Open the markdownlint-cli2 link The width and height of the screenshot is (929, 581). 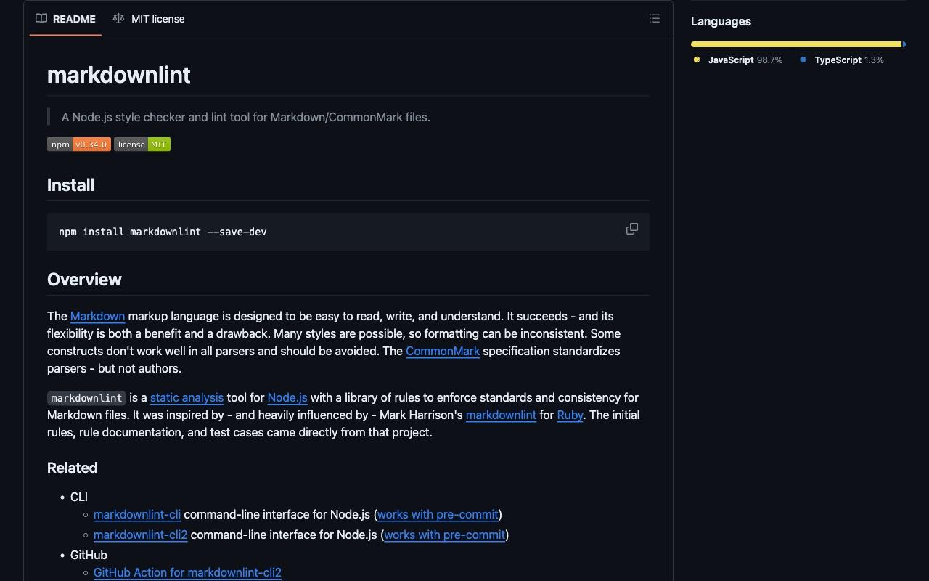point(141,535)
